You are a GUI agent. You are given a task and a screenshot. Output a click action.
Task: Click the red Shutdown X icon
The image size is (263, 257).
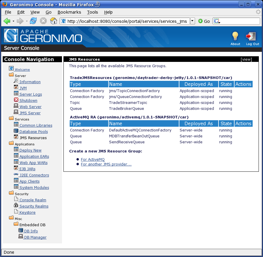point(16,100)
